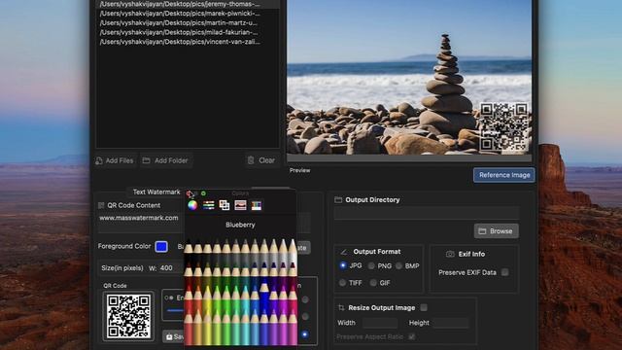Click the QR code content field with www.masswatermark.com

tap(140, 218)
